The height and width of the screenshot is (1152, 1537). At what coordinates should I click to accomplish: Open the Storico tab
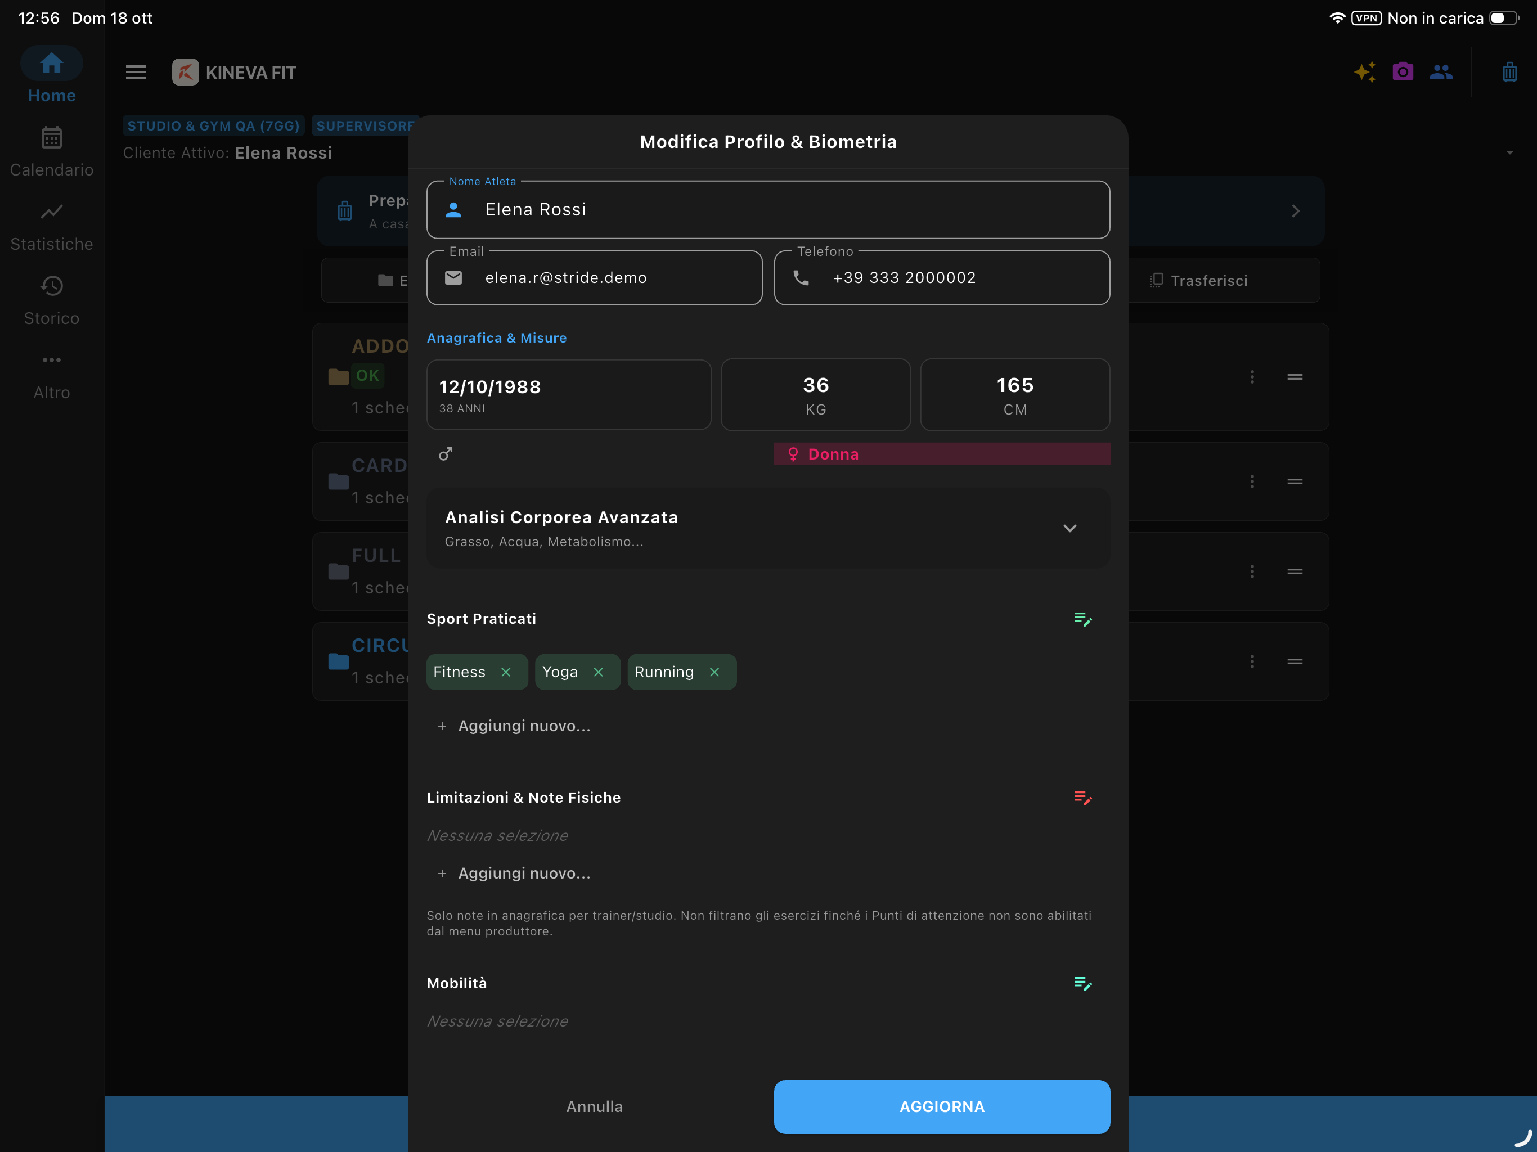tap(51, 301)
